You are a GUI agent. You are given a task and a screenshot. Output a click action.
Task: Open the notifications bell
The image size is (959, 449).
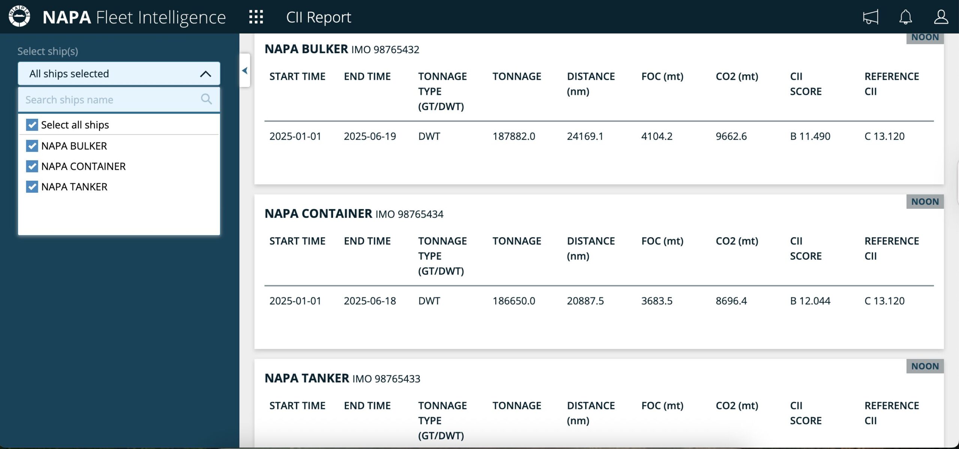(905, 17)
